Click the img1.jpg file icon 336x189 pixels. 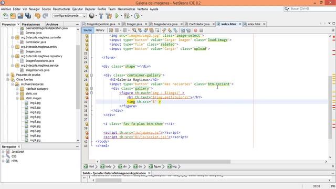26,103
